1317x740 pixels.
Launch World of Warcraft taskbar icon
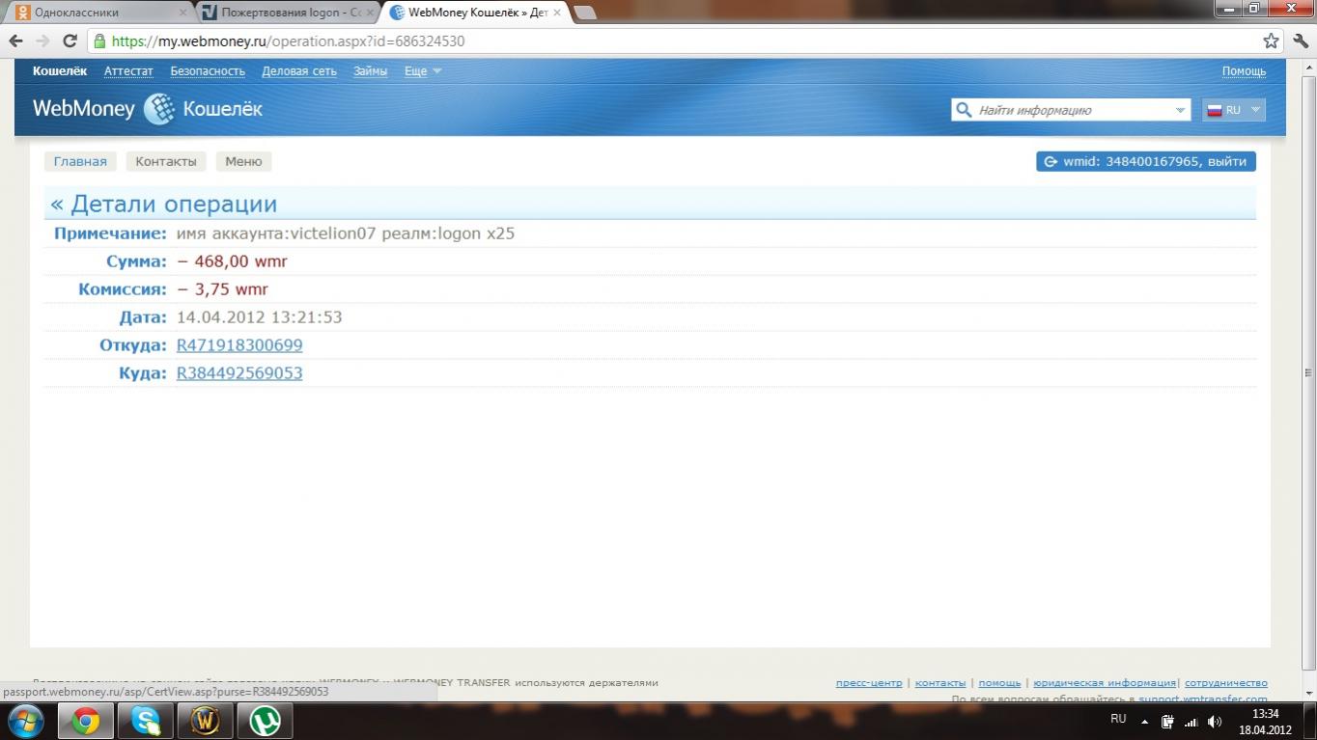tap(205, 721)
